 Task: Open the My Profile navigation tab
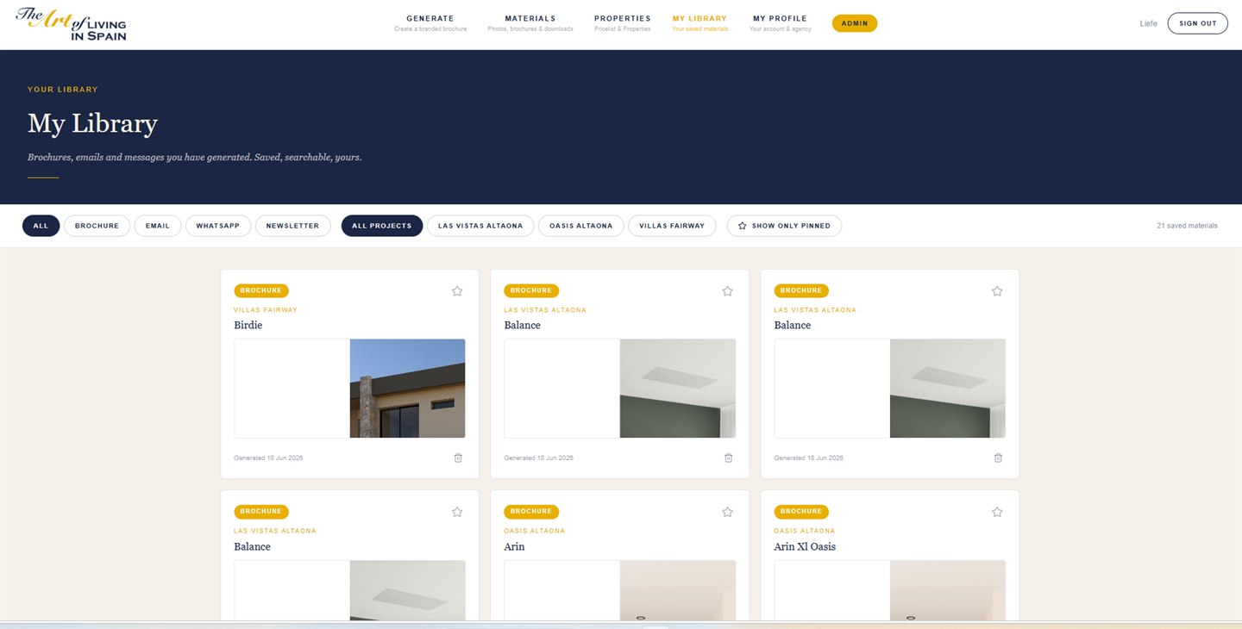click(x=780, y=23)
